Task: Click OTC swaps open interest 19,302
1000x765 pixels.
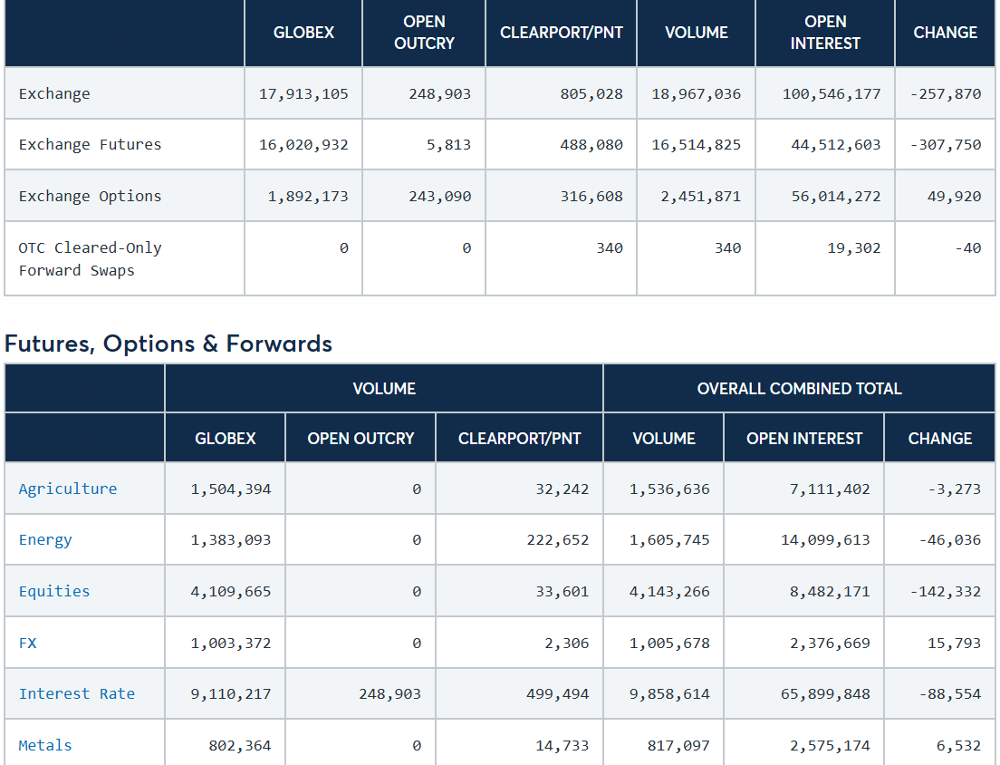Action: point(854,248)
